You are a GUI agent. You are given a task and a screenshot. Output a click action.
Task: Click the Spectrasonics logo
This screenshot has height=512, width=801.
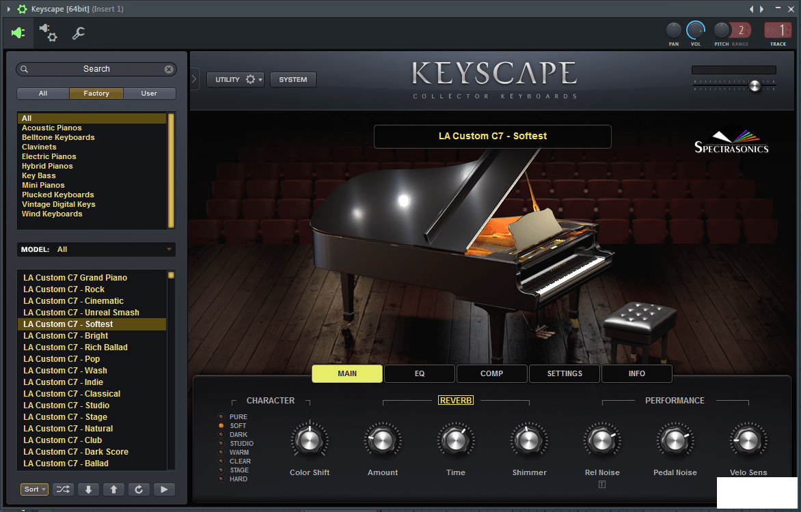(x=731, y=143)
